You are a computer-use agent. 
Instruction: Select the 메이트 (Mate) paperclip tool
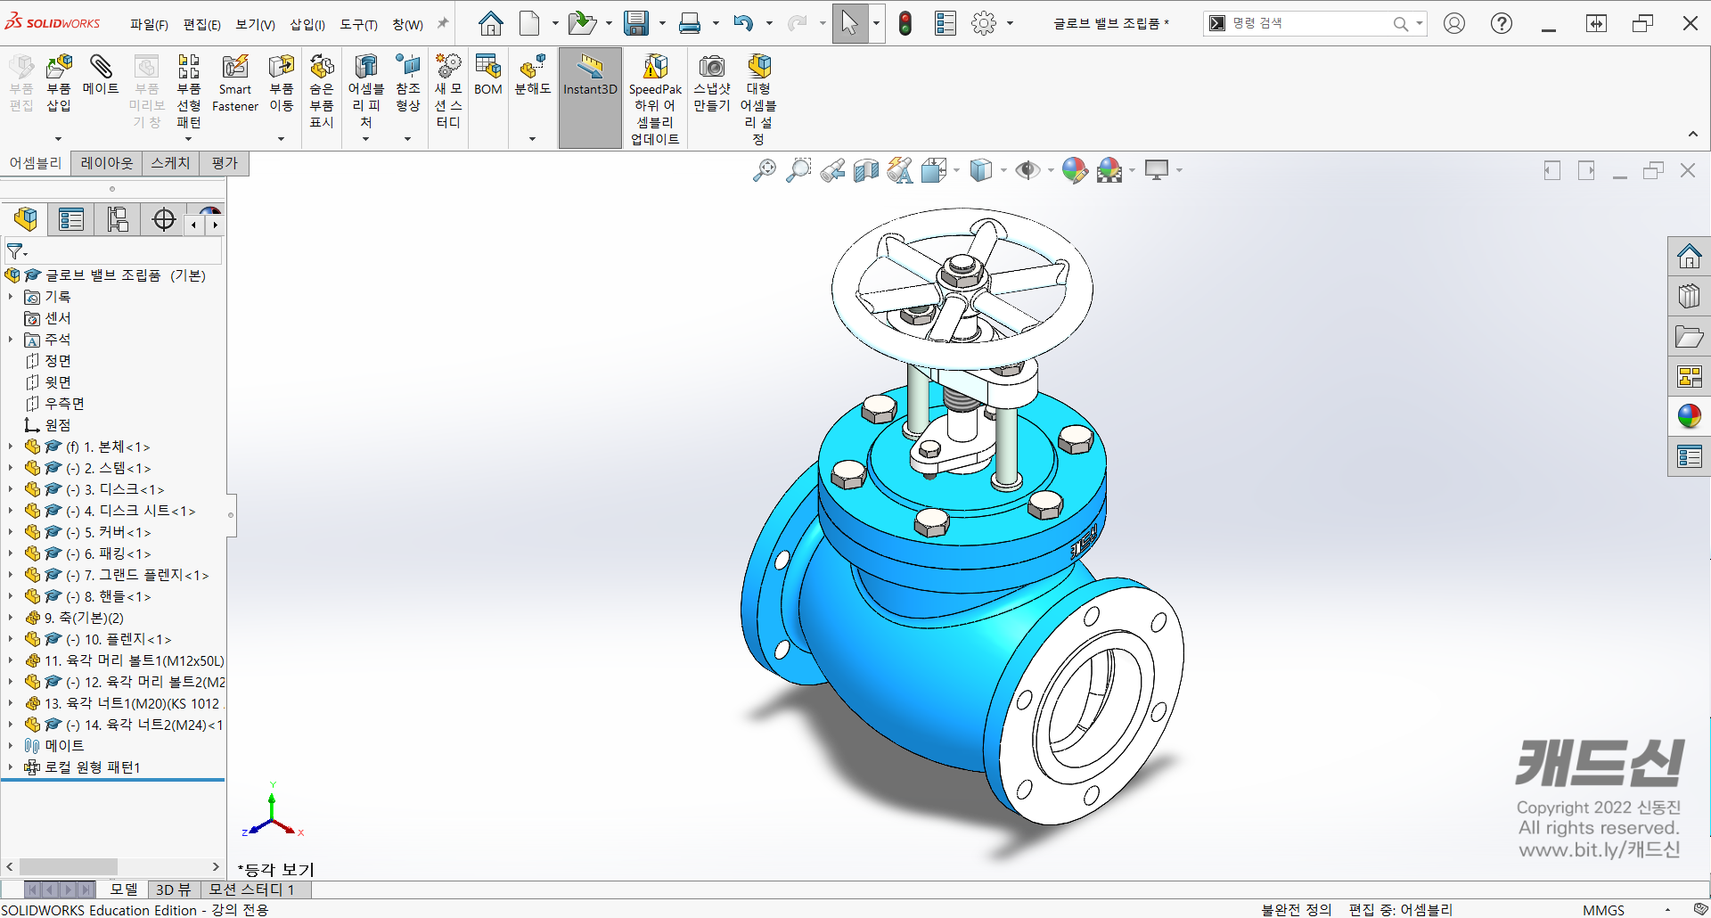(101, 67)
